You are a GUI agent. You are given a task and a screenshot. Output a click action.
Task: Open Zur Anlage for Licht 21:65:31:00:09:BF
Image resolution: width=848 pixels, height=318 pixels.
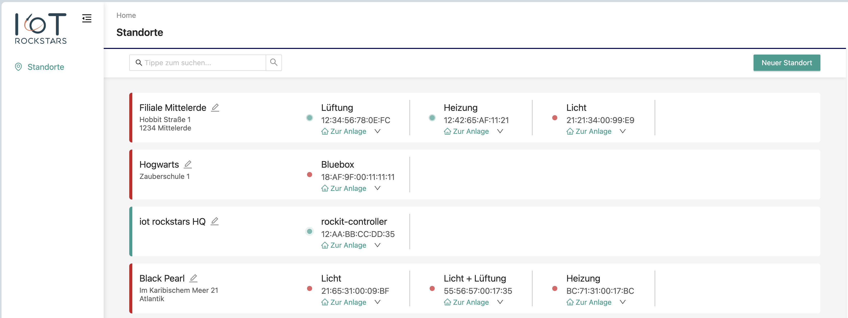(344, 302)
